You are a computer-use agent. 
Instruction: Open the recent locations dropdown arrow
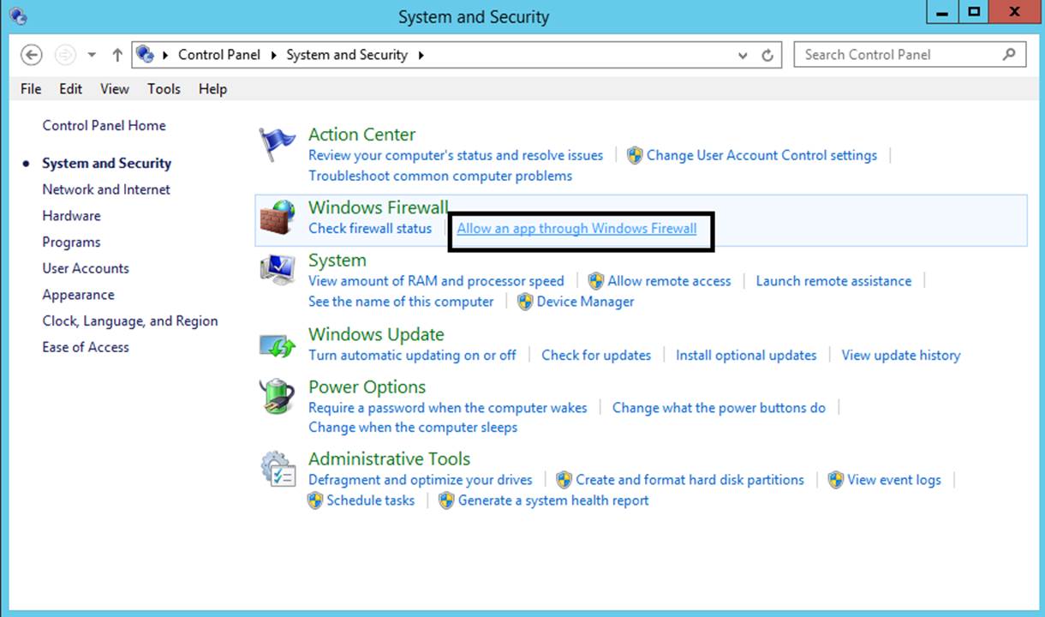92,55
